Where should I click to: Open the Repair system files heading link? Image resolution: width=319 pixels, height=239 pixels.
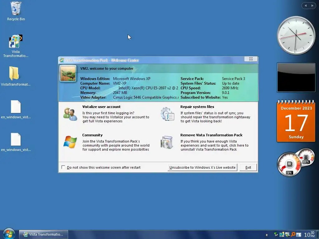pyautogui.click(x=197, y=107)
